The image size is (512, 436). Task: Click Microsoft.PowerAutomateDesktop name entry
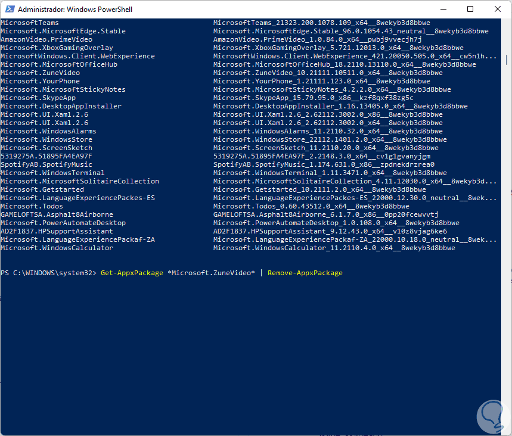[63, 223]
